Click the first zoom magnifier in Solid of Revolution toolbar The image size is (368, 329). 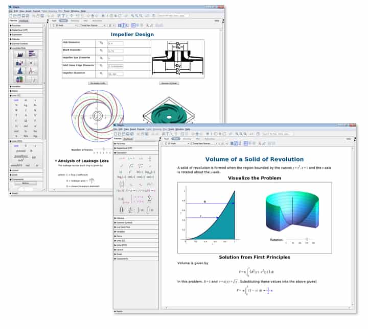click(x=237, y=134)
